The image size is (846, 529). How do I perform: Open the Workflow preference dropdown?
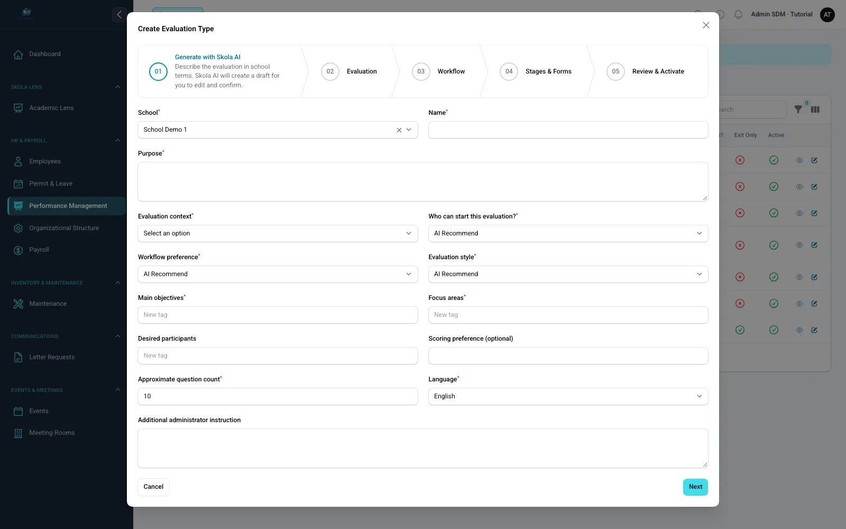click(x=278, y=275)
